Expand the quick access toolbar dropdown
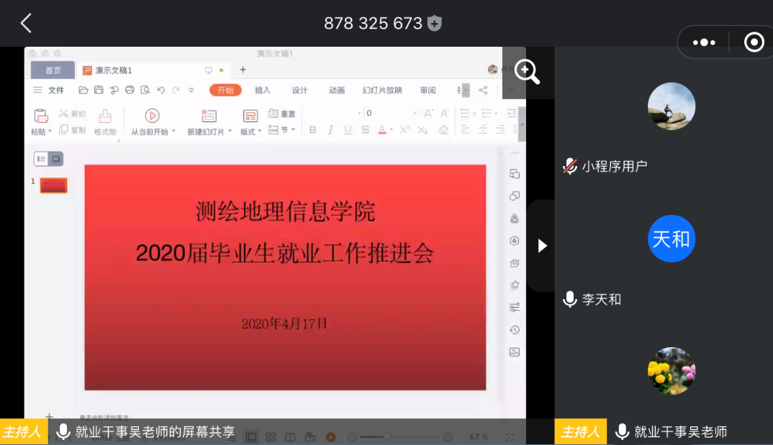The width and height of the screenshot is (773, 445). [x=191, y=90]
